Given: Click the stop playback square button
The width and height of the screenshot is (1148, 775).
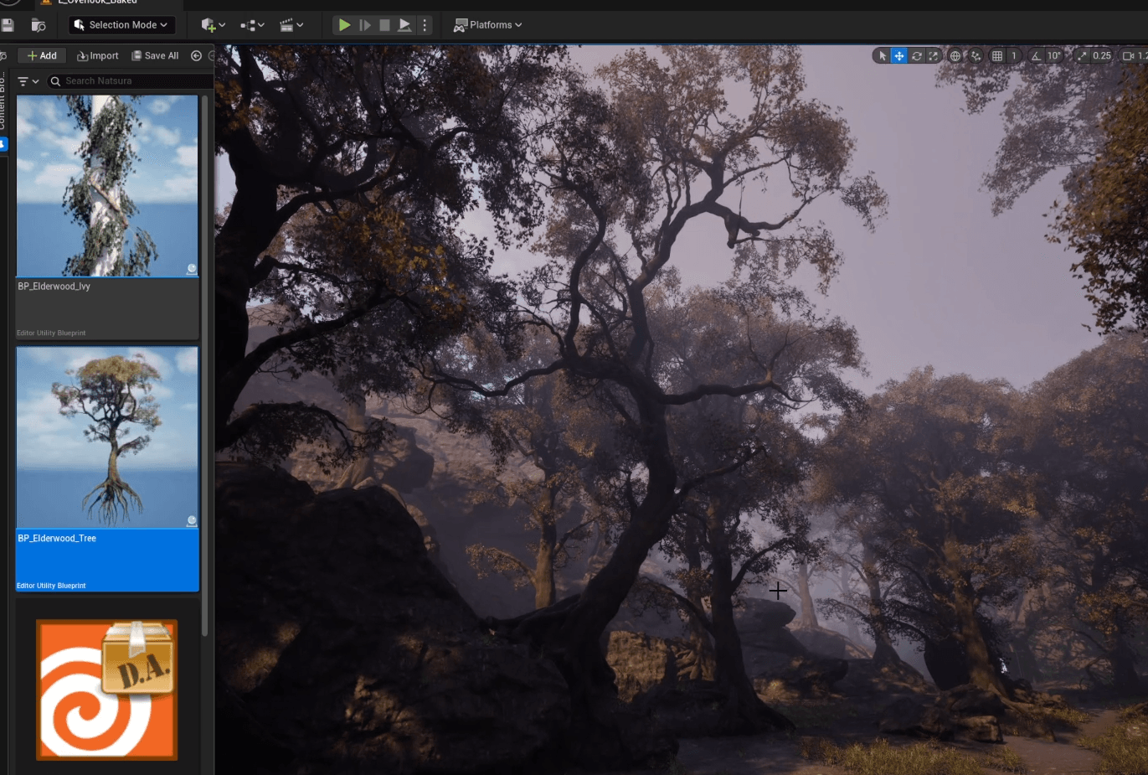Looking at the screenshot, I should [384, 25].
